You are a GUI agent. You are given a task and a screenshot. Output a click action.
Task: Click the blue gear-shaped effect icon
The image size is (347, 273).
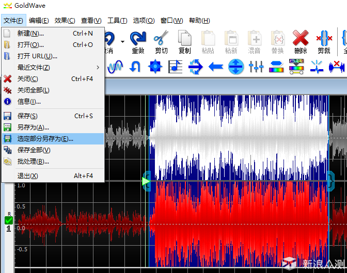pos(155,67)
